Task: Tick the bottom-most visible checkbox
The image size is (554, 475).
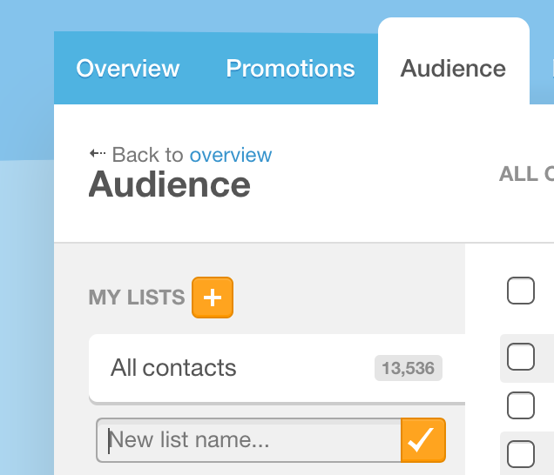Action: [521, 453]
